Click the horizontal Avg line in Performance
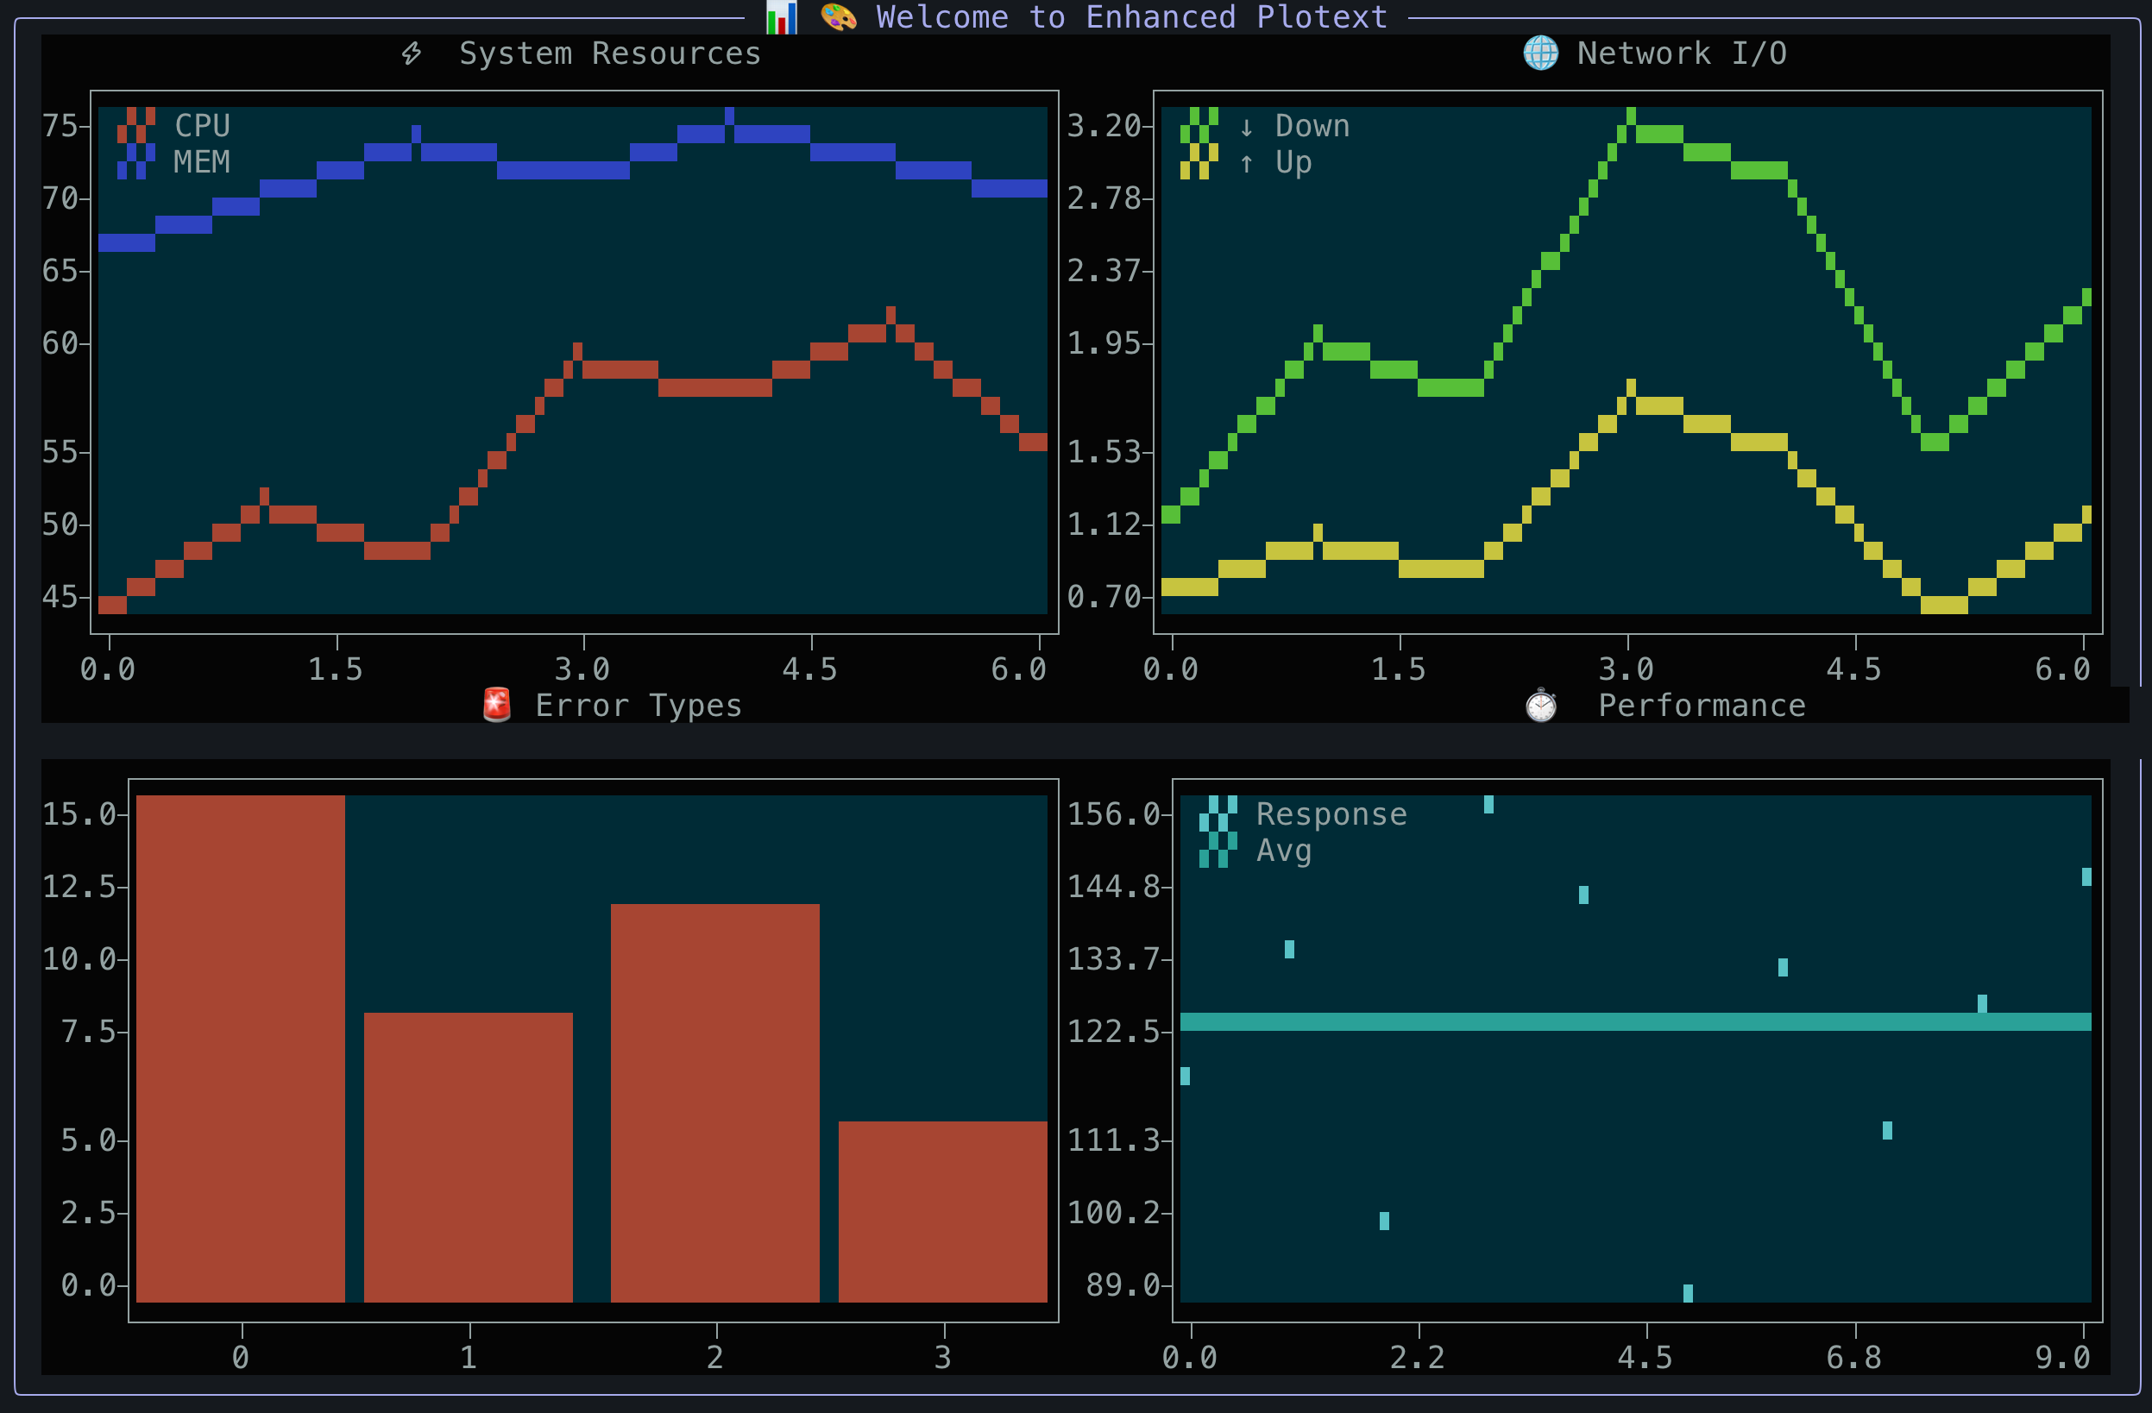Screen dimensions: 2152x1413 (1635, 1021)
